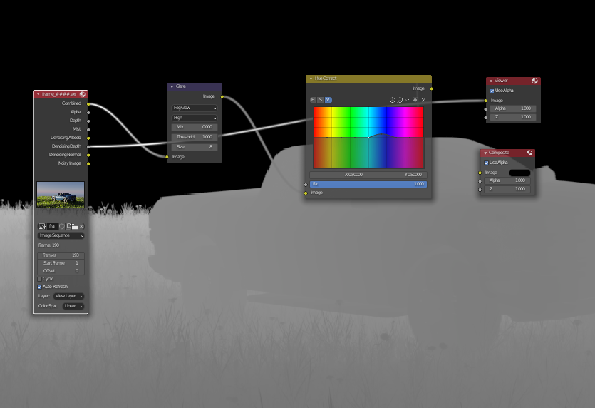Click the curve point Y field
The width and height of the screenshot is (595, 408).
coord(398,175)
